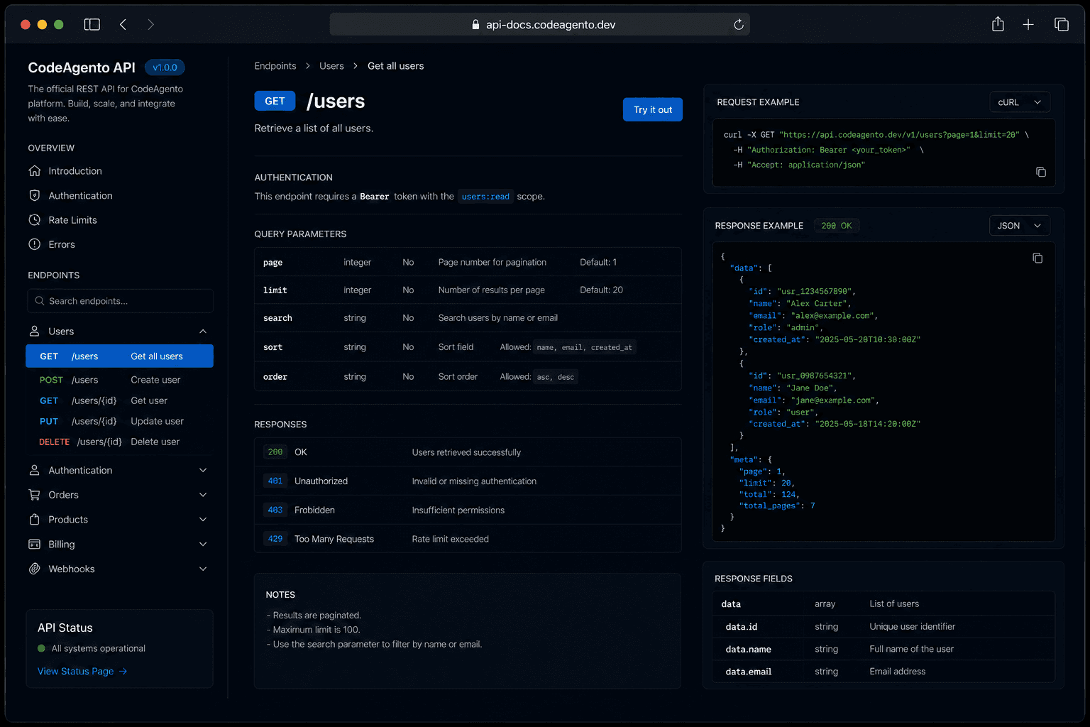Click the person icon beside Authentication endpoints

pos(34,470)
